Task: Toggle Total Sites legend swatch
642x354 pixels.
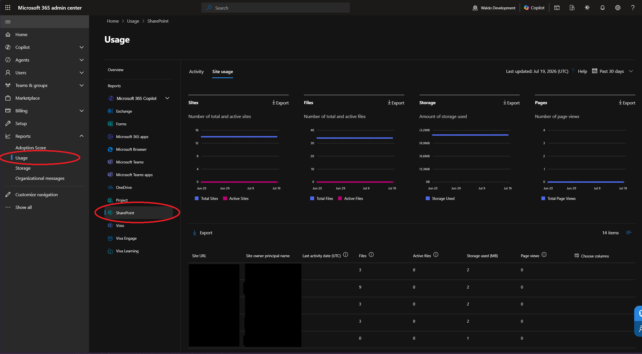Action: [x=197, y=198]
